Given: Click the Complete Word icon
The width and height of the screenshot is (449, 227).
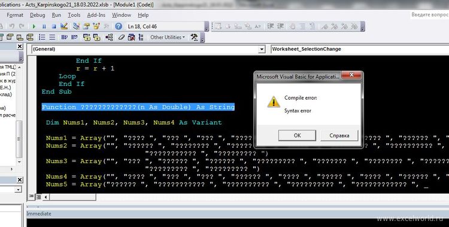Looking at the screenshot, I should (x=257, y=26).
